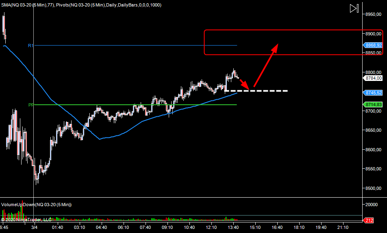
Task: Select the short red downward arrow drawing
Action: click(x=243, y=83)
